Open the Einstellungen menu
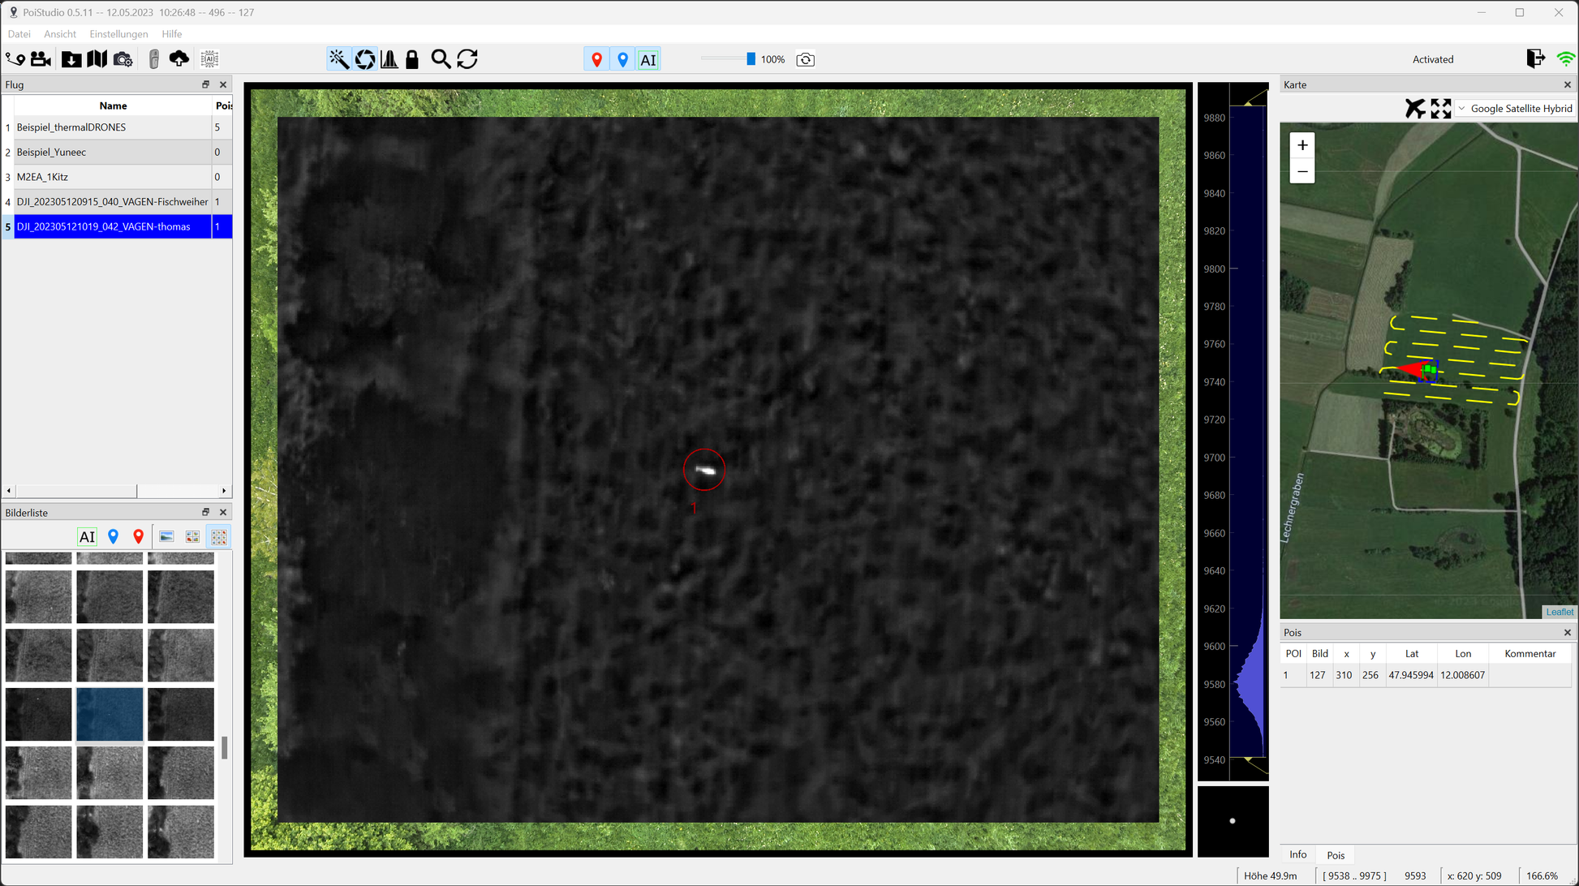The height and width of the screenshot is (886, 1579). 118,34
